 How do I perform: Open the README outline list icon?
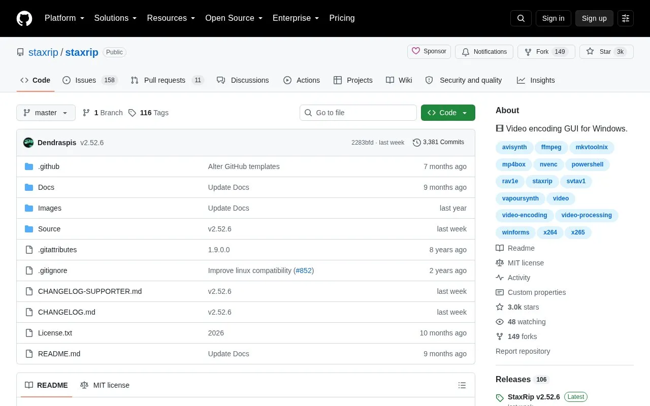462,385
